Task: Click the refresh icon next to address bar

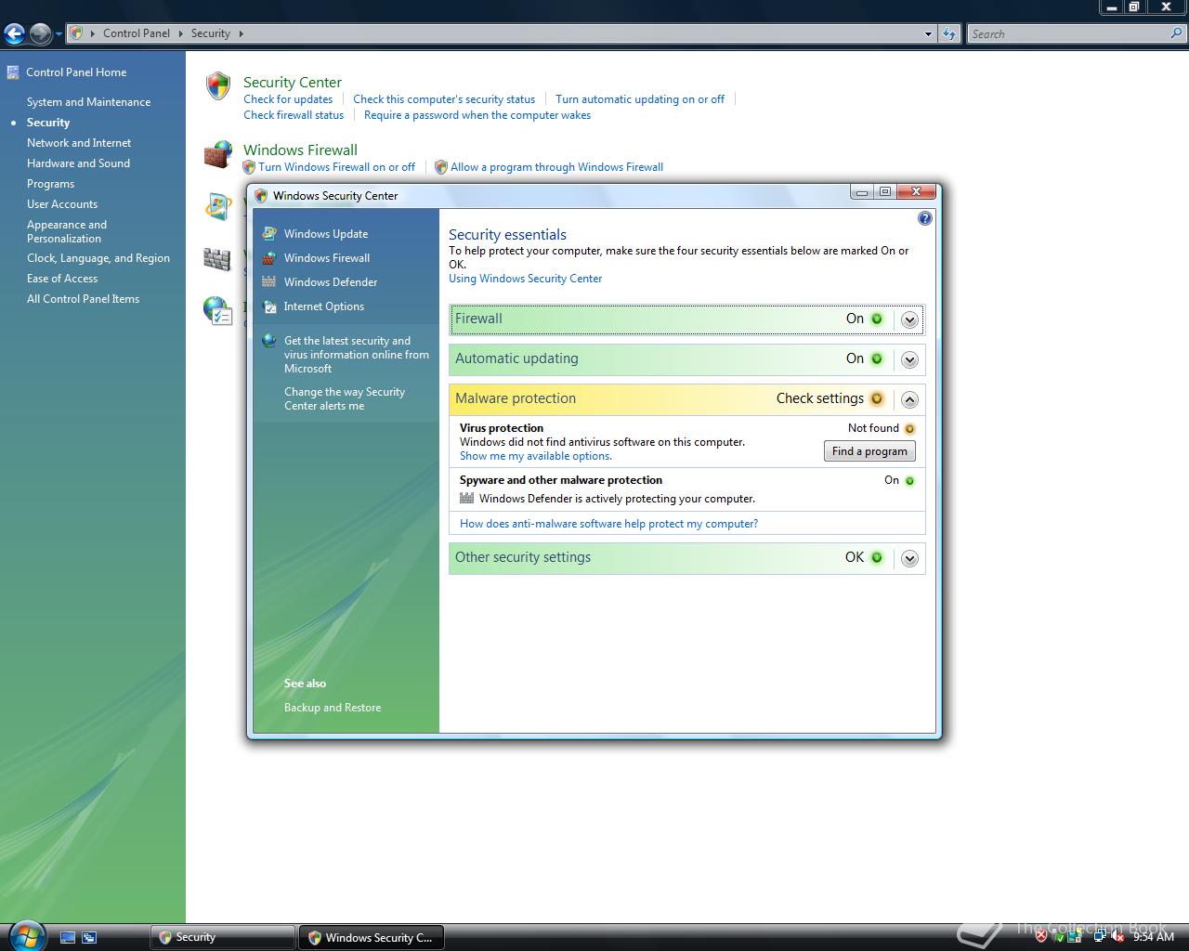Action: [948, 34]
